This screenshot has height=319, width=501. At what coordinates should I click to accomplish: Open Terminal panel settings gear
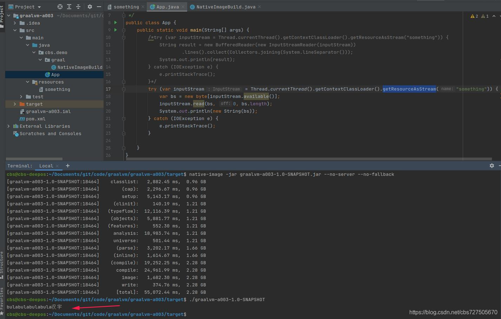point(492,166)
